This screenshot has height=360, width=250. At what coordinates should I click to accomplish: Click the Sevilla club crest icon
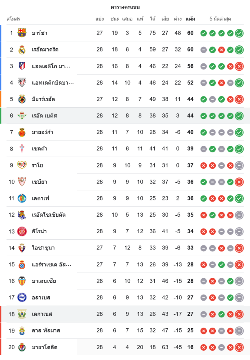click(22, 182)
